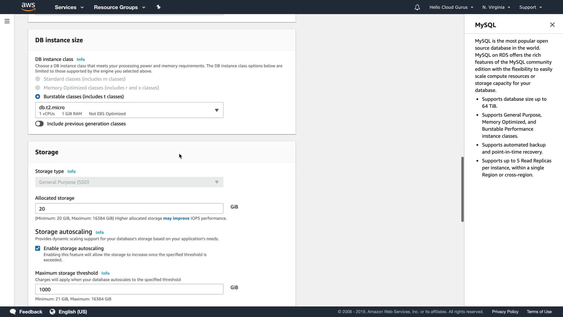
Task: Click the Allocated storage input field
Action: coord(129,209)
